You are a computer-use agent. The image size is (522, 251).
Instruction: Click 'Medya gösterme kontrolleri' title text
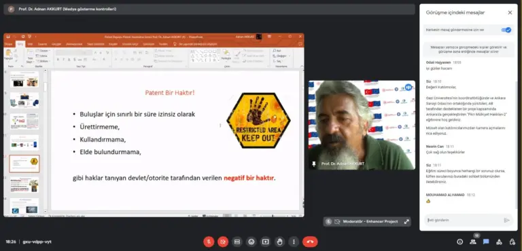coord(90,9)
